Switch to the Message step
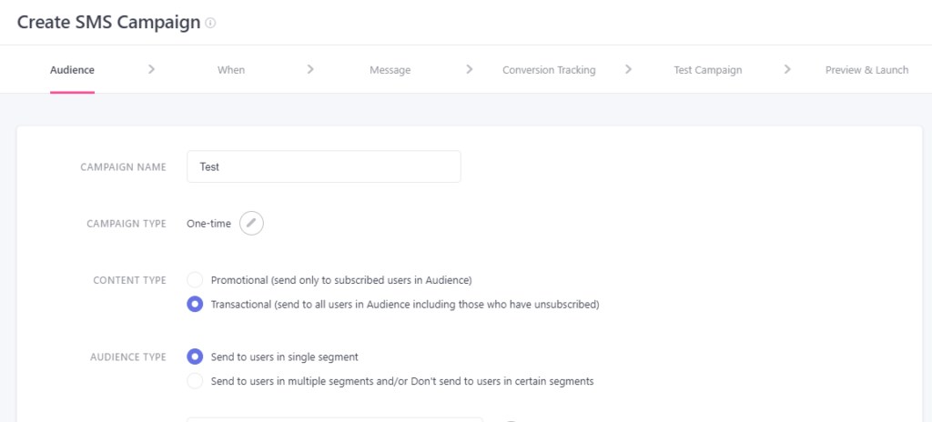The image size is (932, 422). coord(390,70)
